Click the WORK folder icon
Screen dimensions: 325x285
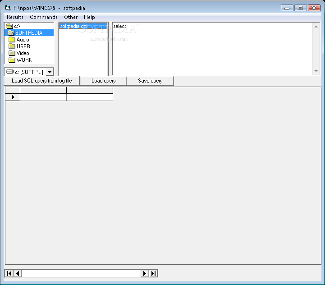(12, 60)
